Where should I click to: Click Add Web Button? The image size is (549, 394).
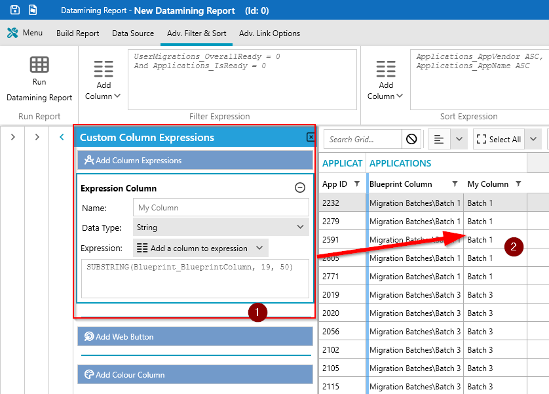pyautogui.click(x=195, y=336)
